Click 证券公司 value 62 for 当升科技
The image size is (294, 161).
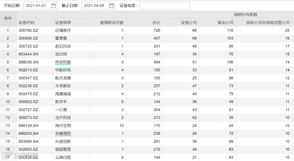point(194,118)
